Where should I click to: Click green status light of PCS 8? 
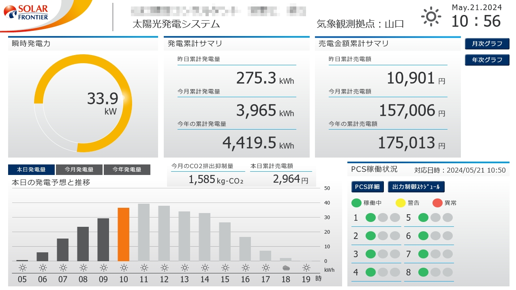click(x=423, y=272)
